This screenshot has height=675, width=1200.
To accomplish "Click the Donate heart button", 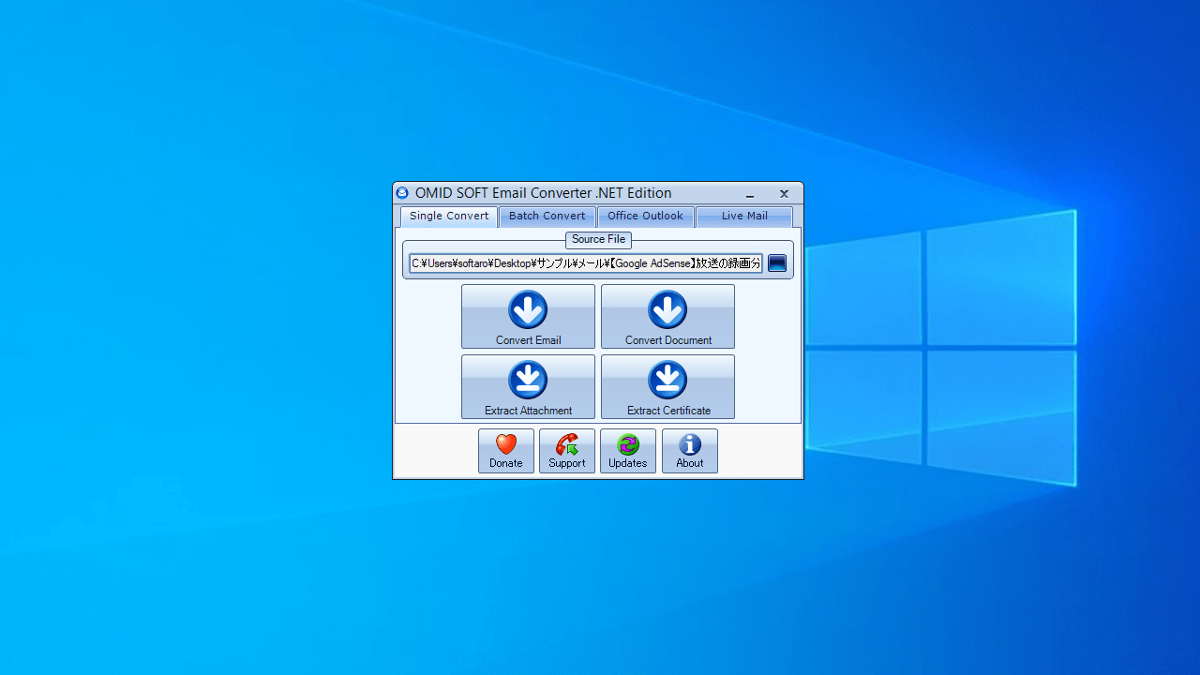I will 506,451.
